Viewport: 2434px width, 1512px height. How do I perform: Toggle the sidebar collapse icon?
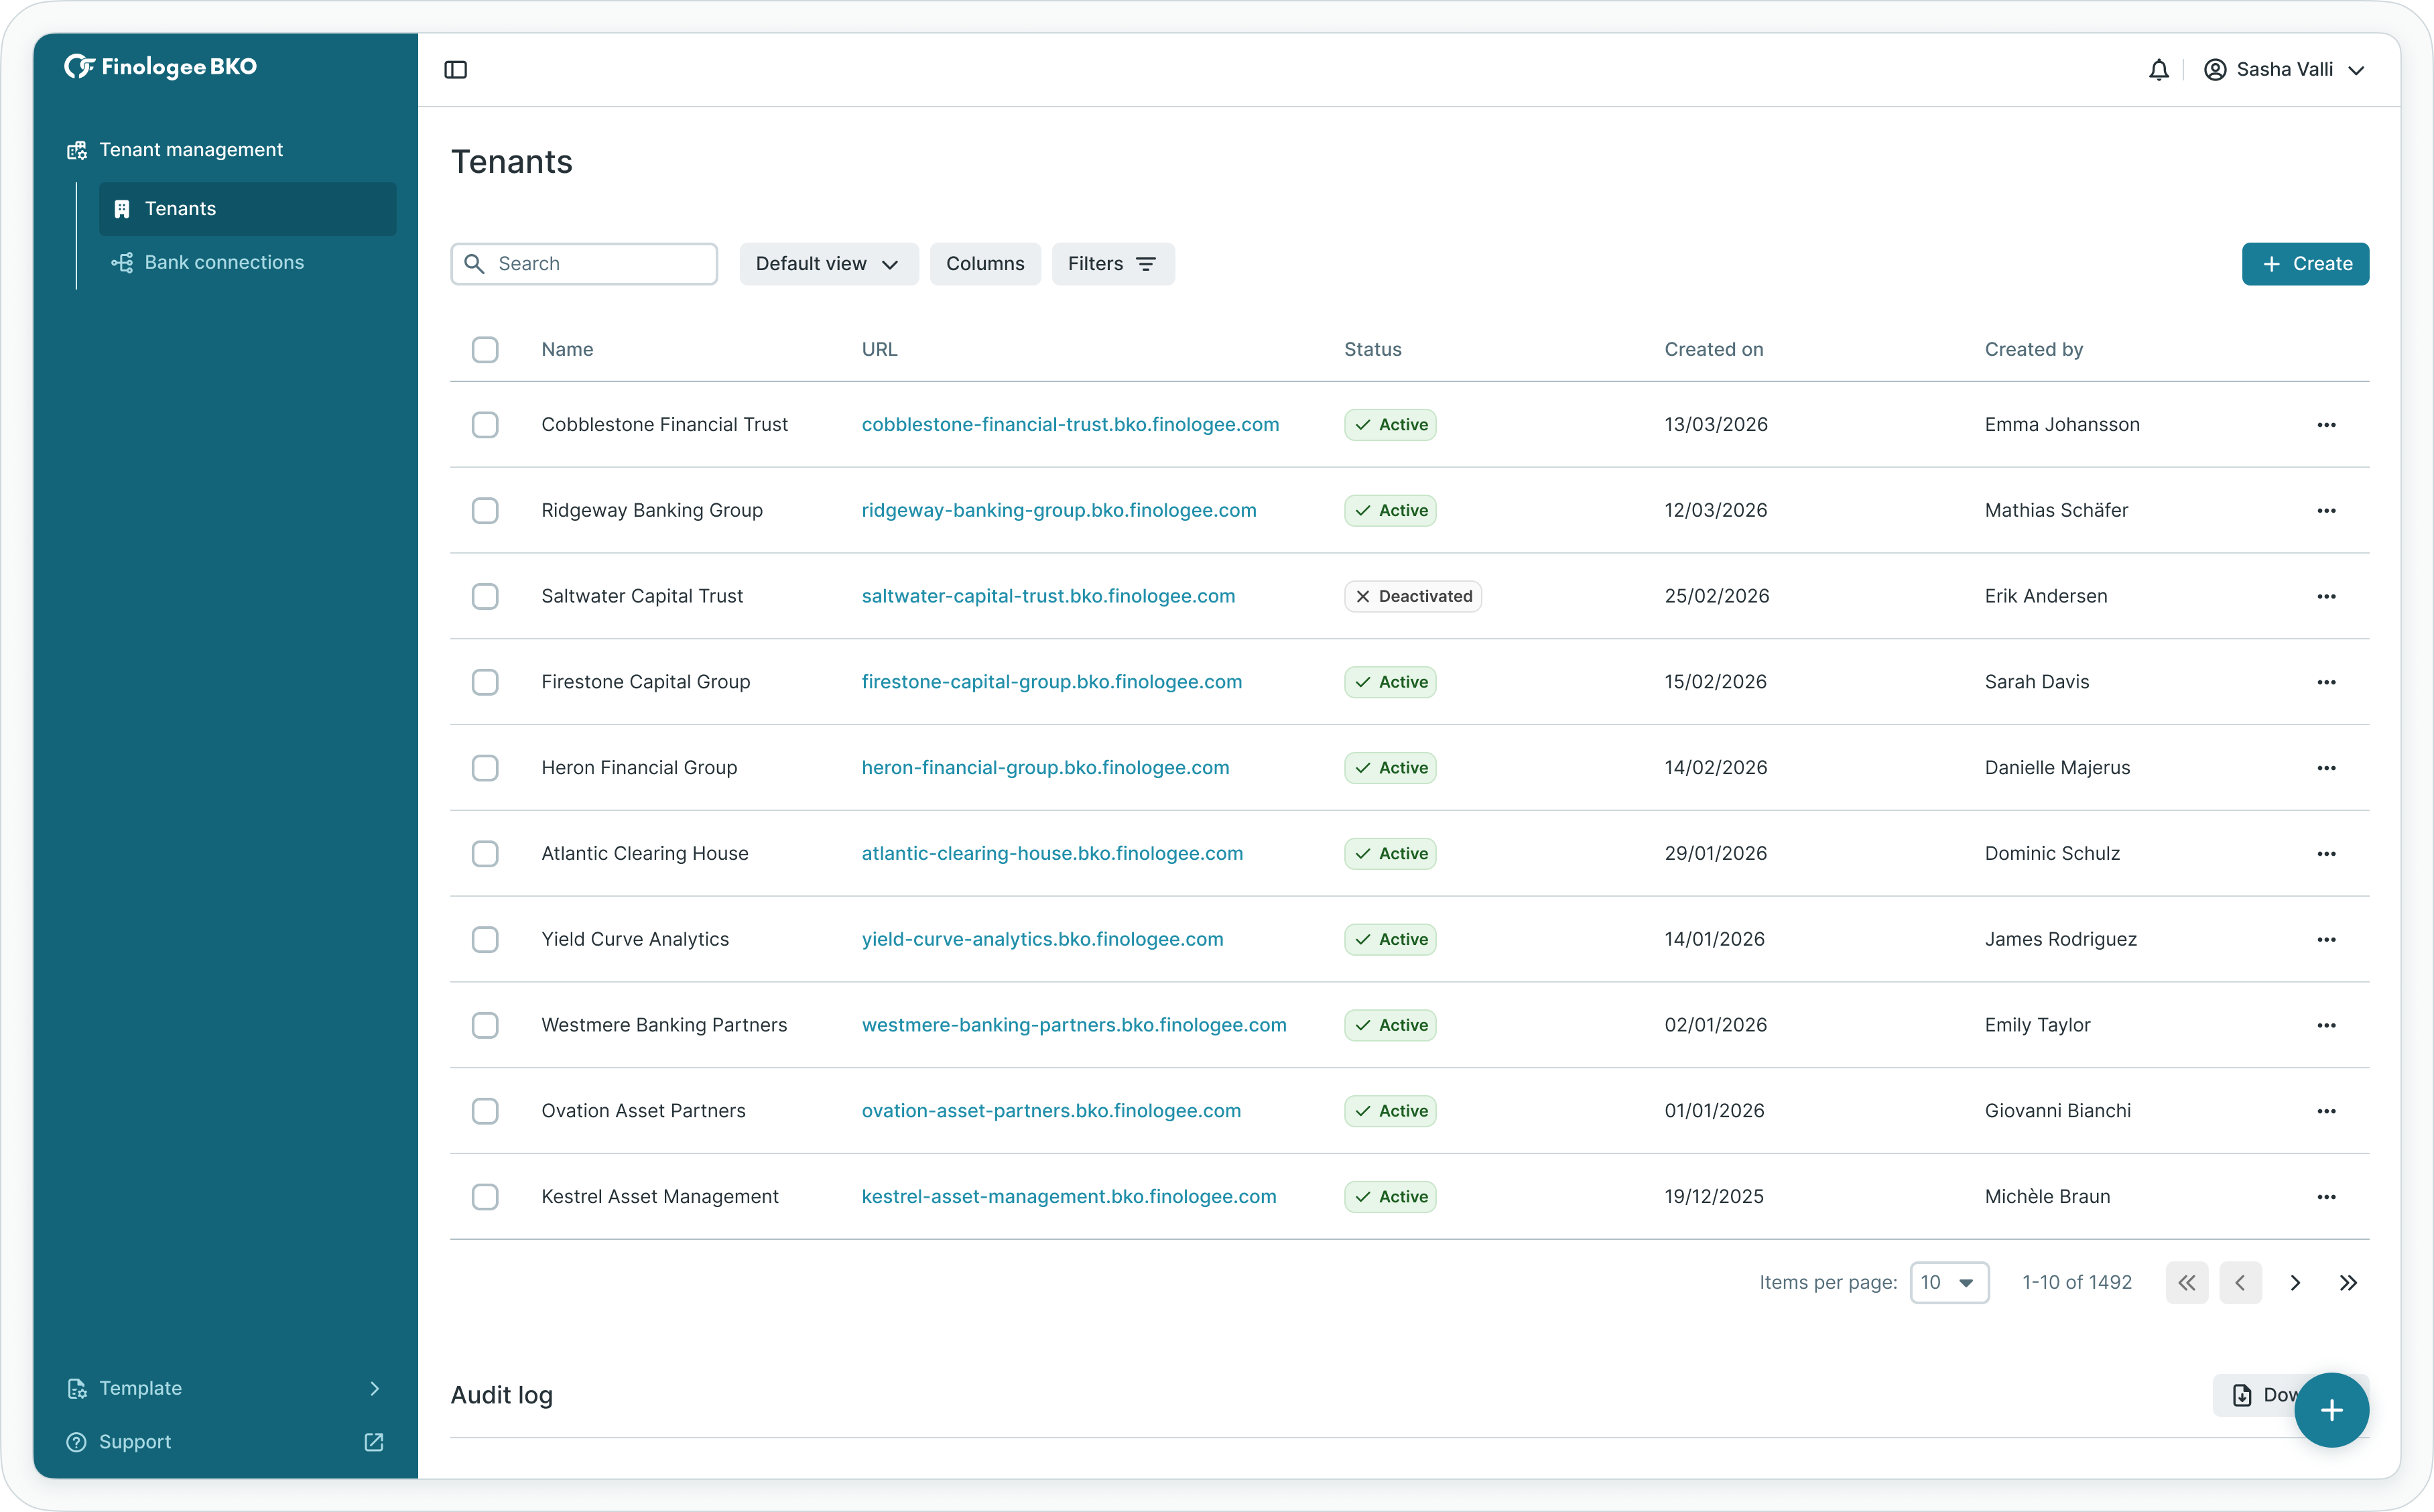(x=456, y=70)
